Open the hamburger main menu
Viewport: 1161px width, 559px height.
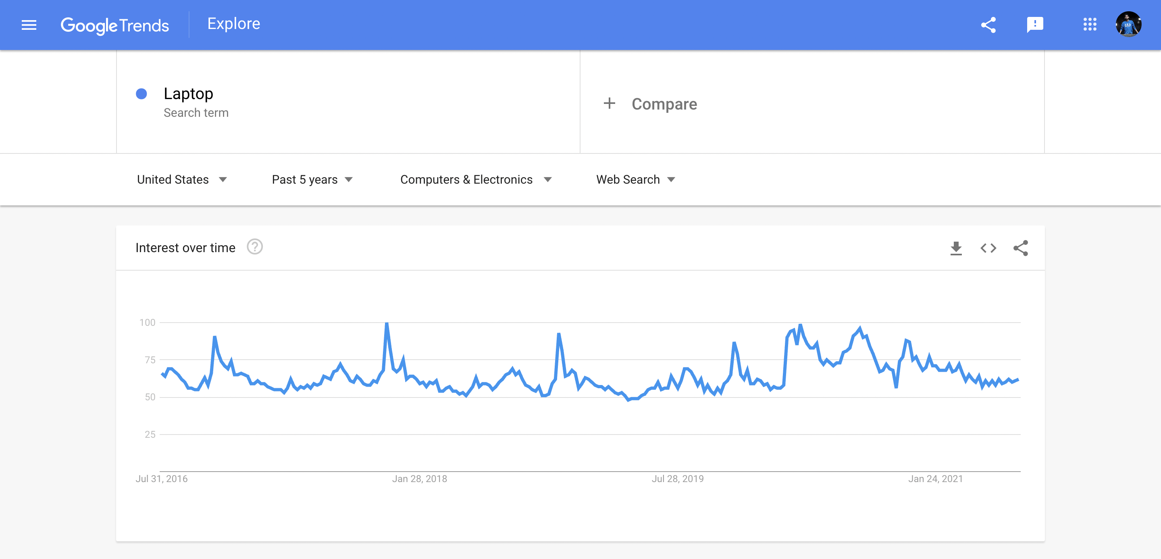tap(29, 25)
